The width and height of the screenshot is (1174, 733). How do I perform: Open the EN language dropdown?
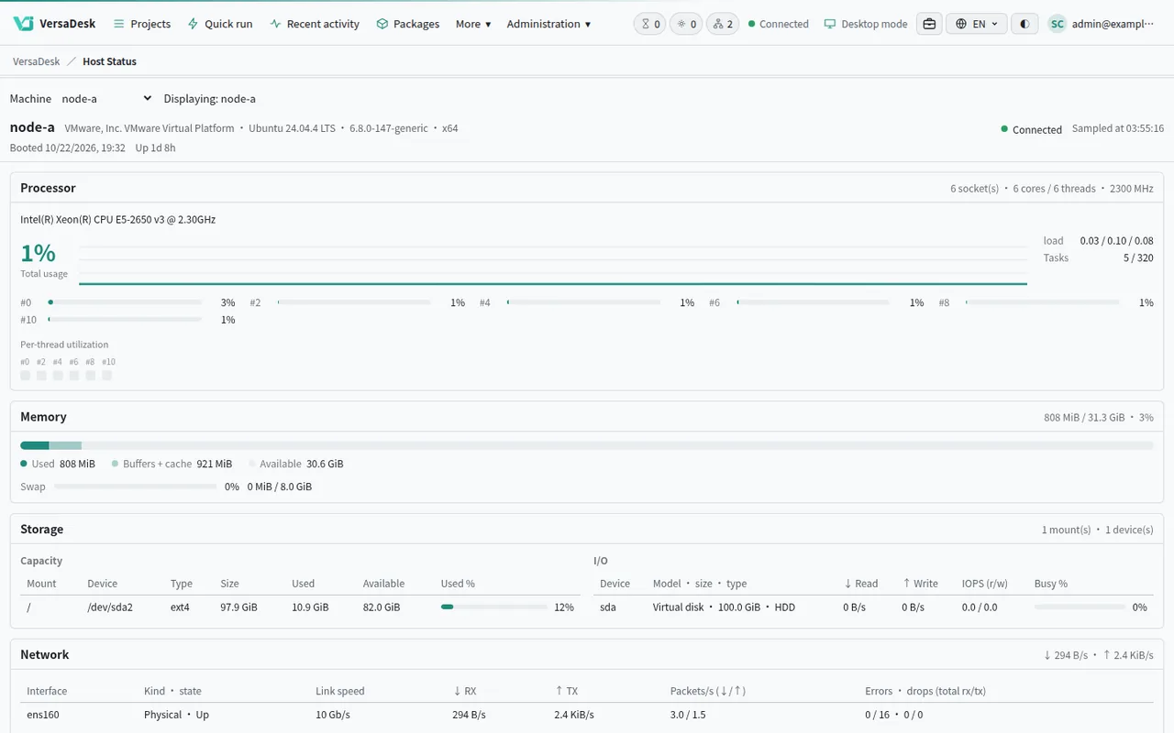[977, 24]
